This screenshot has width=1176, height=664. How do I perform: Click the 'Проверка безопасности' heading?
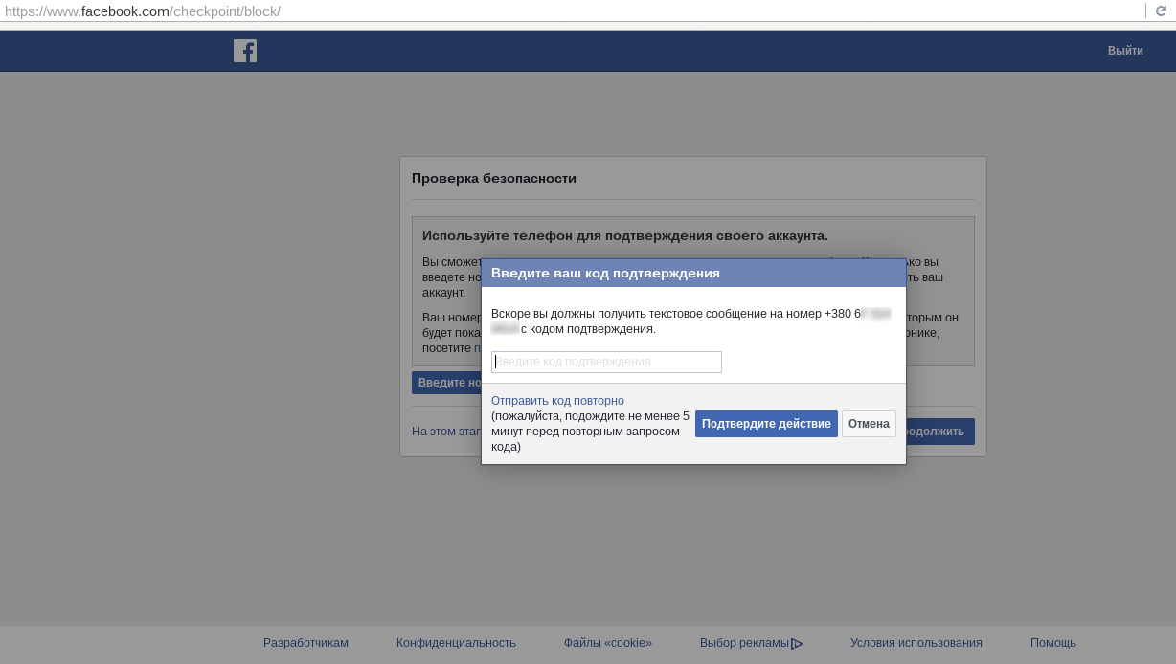[x=493, y=178]
